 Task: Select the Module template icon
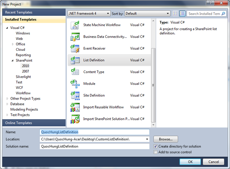coord(75,84)
